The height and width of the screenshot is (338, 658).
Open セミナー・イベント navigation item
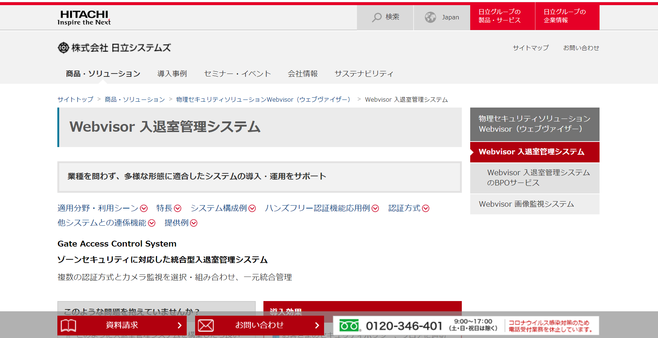point(237,74)
